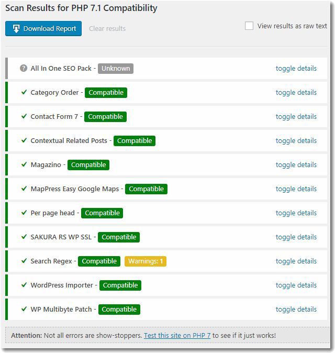Click the checkmark icon beside Contextual Related Posts

(24, 140)
